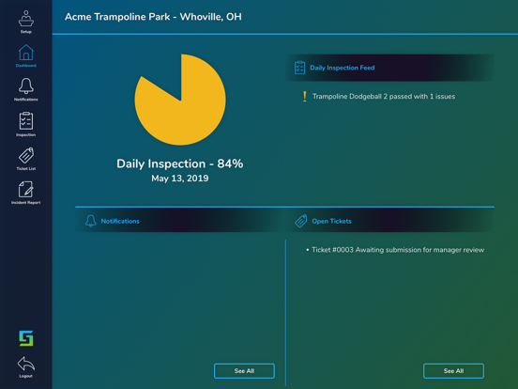Click the tag icon beside Open Tickets
The image size is (518, 389).
tap(301, 221)
